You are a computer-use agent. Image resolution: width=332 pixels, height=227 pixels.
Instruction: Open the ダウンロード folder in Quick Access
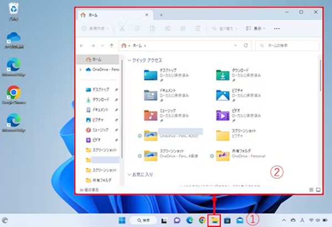click(223, 75)
